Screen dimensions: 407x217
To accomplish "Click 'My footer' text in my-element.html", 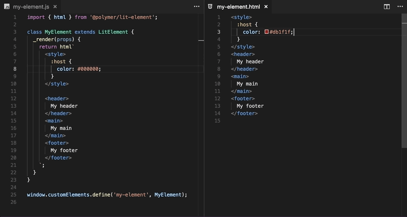I will click(250, 106).
